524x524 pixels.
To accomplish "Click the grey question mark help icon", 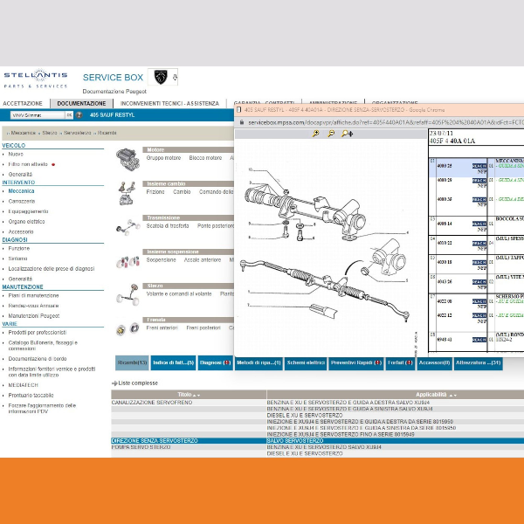I will (x=79, y=115).
